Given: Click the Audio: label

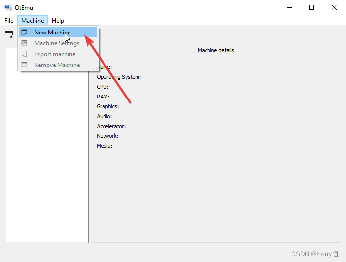Looking at the screenshot, I should (104, 116).
